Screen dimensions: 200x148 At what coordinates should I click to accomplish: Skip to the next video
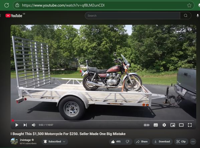[x=25, y=125]
